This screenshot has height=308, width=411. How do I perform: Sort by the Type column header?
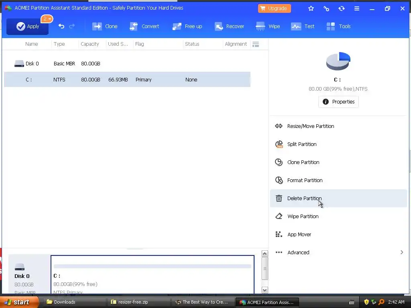pos(59,44)
